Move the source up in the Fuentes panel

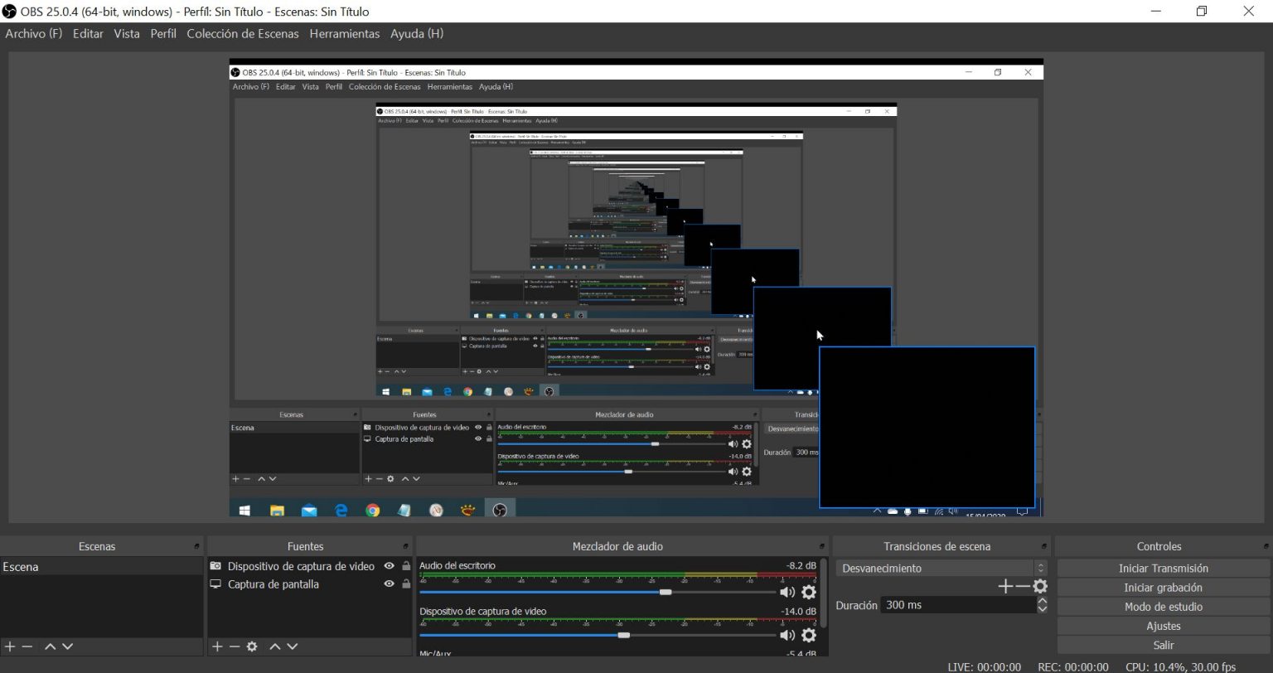[x=275, y=646]
